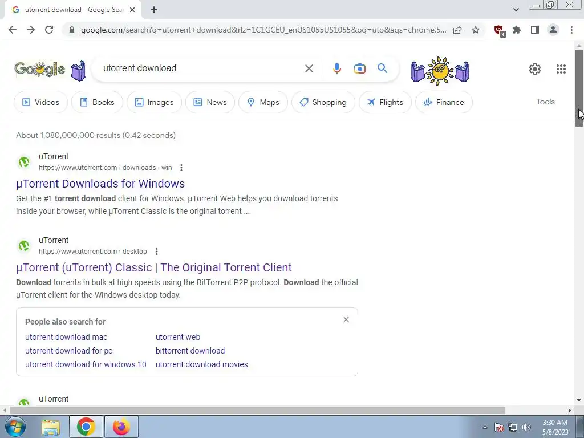
Task: Clear the search box text
Action: (x=309, y=68)
